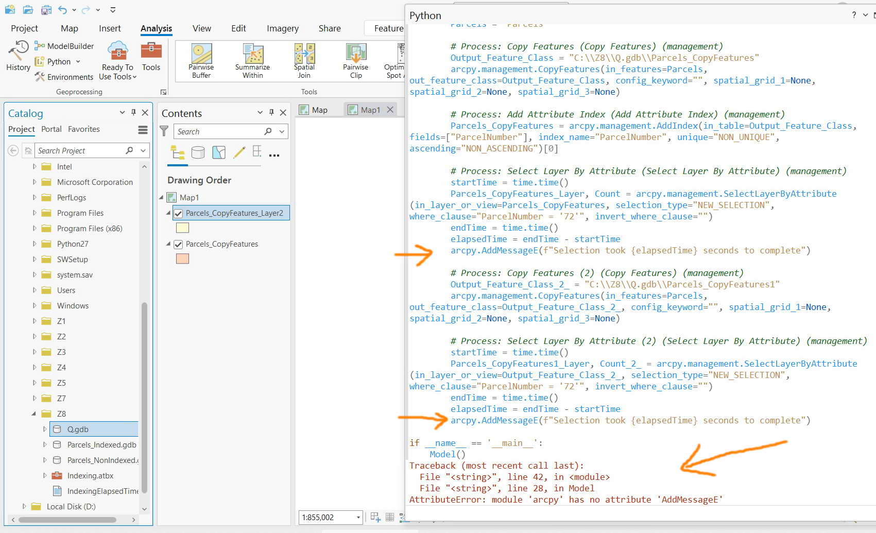Select the Pairwise Clip tool
Screen dimensions: 876x533
click(x=355, y=59)
